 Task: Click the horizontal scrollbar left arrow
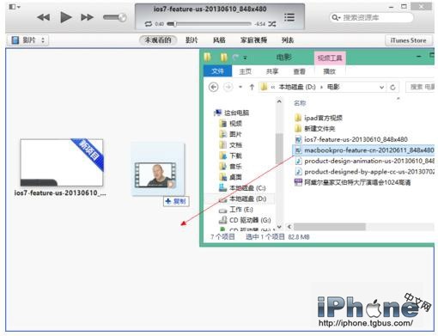tap(289, 227)
